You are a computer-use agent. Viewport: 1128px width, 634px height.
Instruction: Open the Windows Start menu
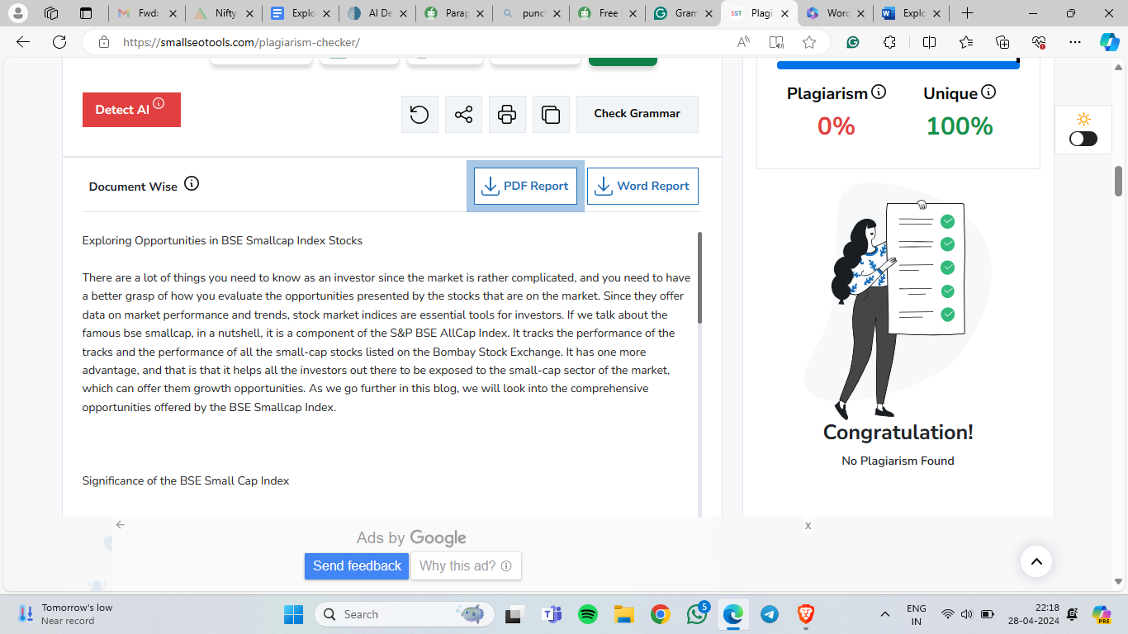coord(293,614)
